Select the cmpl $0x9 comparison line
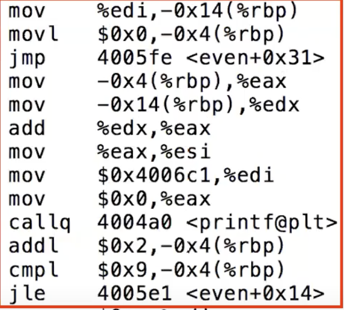 click(x=147, y=270)
